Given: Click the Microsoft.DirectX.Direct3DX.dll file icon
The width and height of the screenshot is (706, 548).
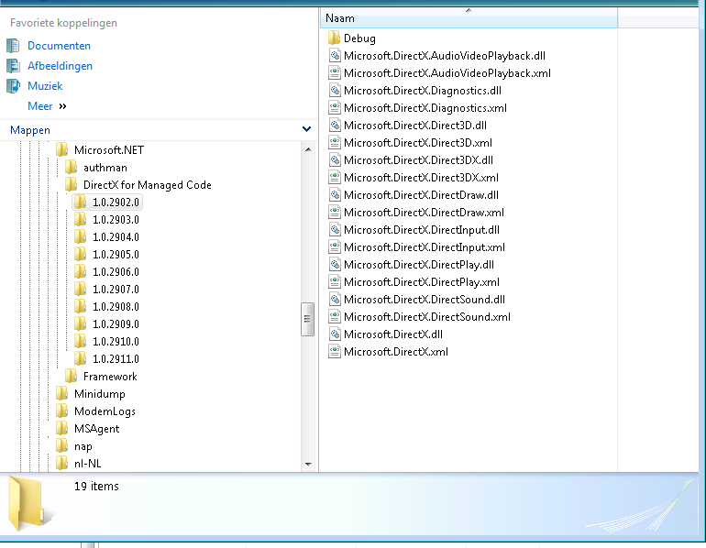Looking at the screenshot, I should click(x=334, y=160).
